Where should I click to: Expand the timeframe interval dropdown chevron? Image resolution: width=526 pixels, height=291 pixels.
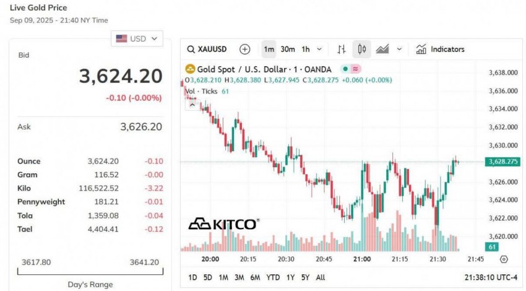[x=319, y=50]
